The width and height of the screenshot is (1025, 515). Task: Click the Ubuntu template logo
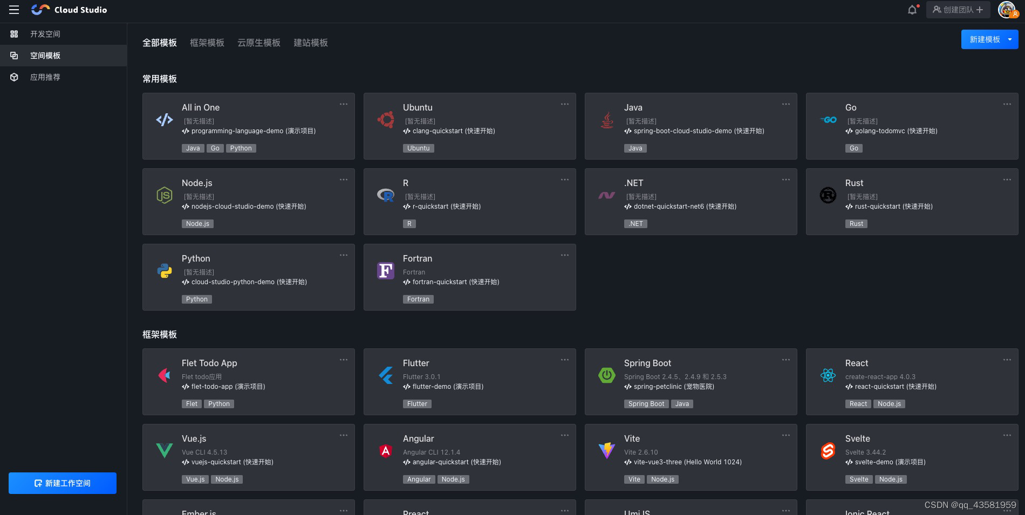[386, 120]
